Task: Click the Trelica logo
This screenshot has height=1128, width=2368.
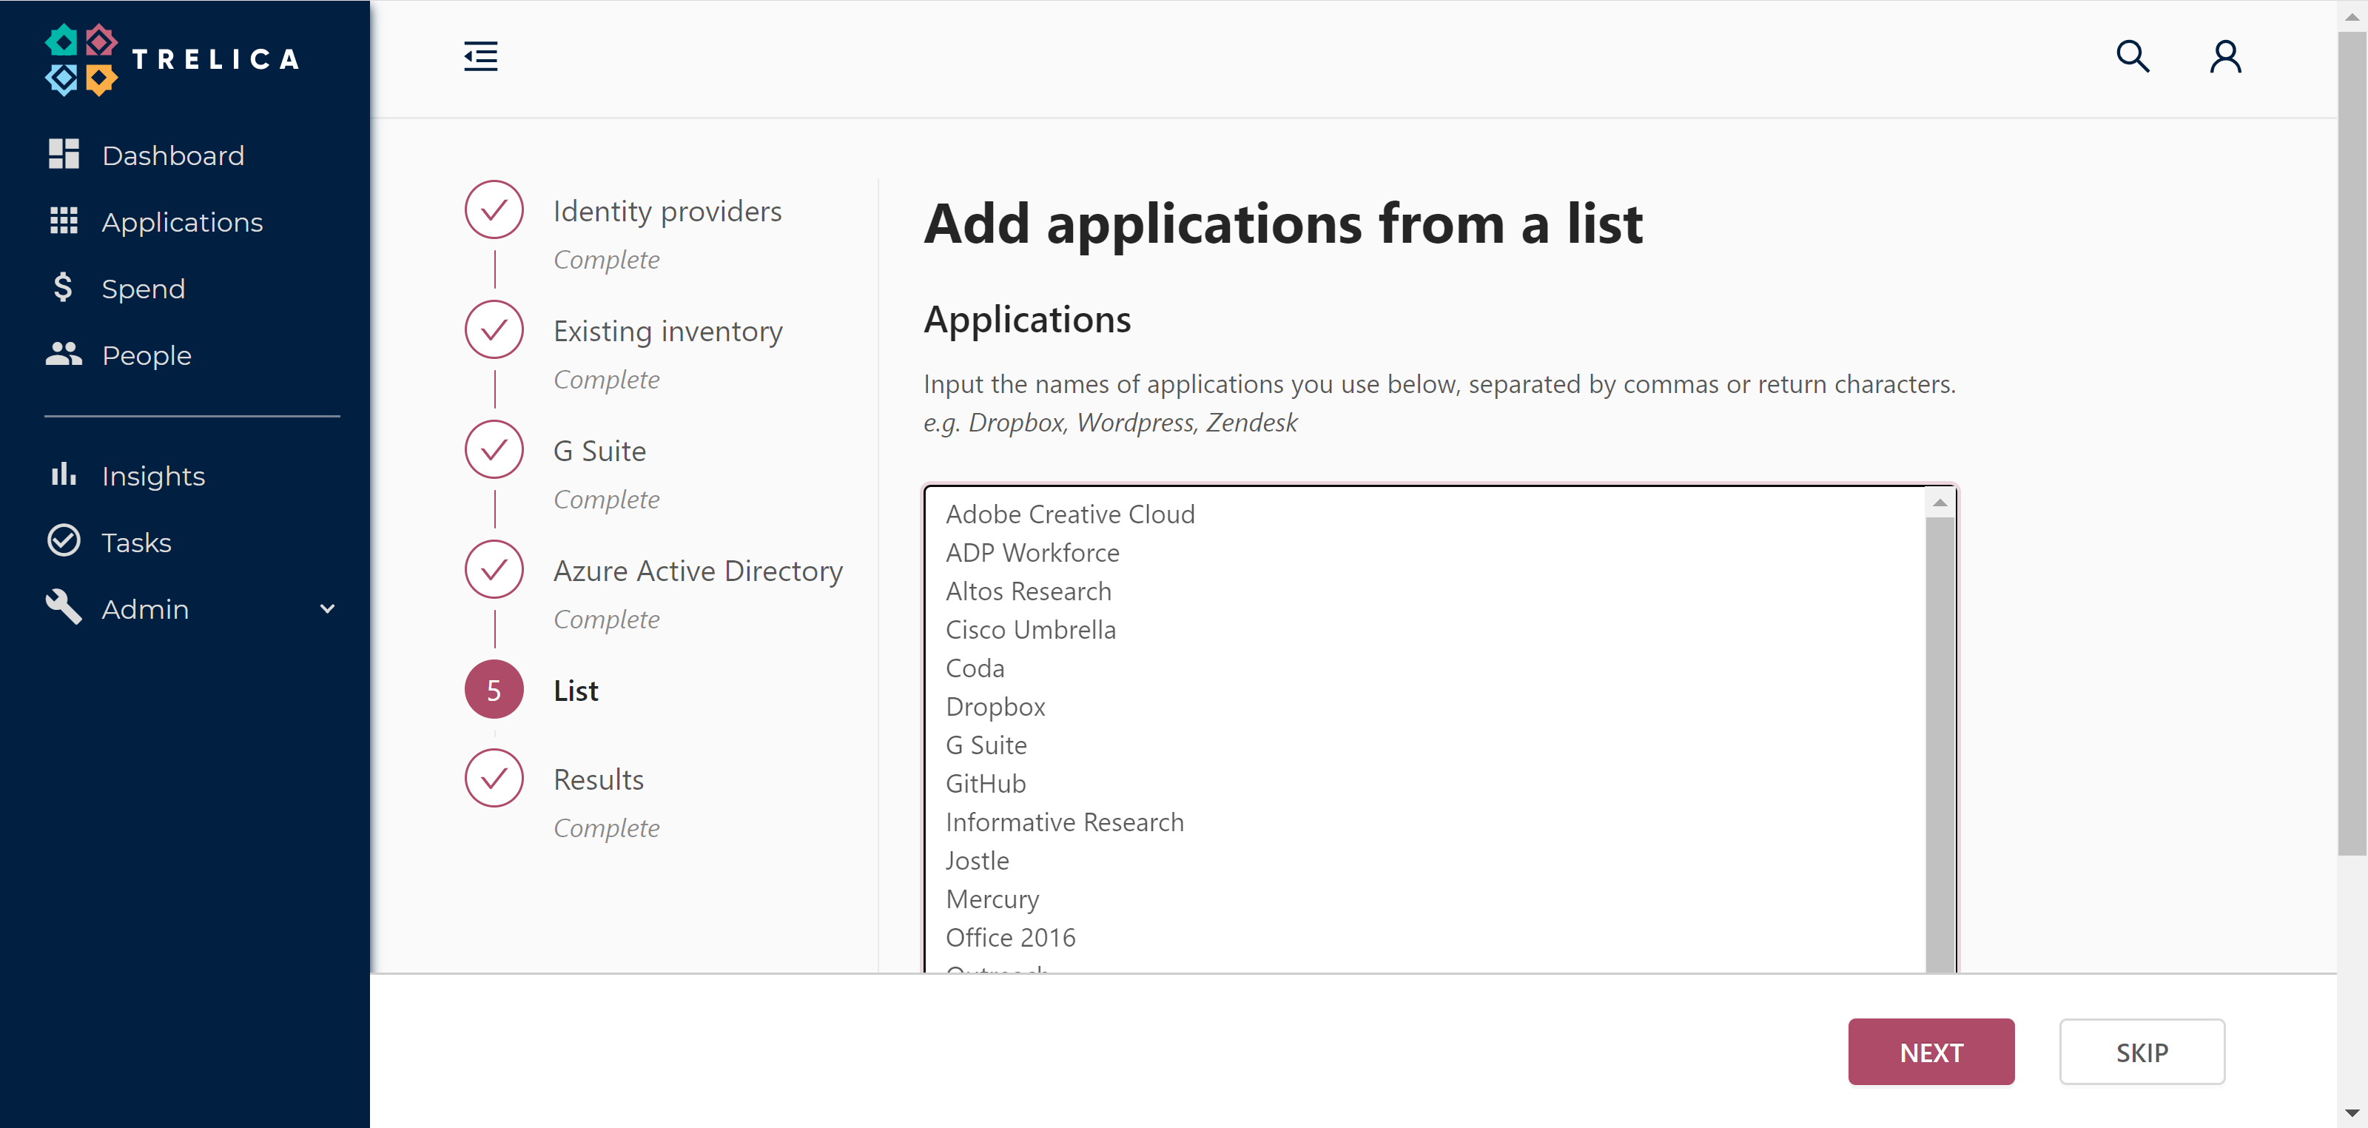Action: (172, 60)
